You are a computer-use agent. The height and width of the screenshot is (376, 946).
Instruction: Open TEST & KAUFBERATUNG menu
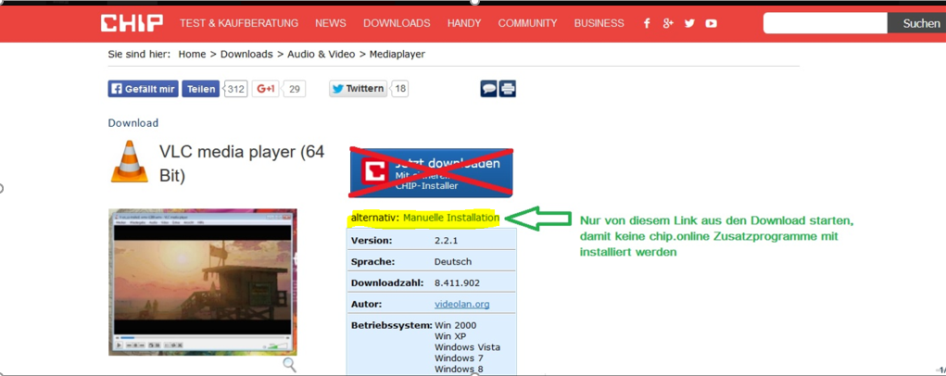[239, 23]
